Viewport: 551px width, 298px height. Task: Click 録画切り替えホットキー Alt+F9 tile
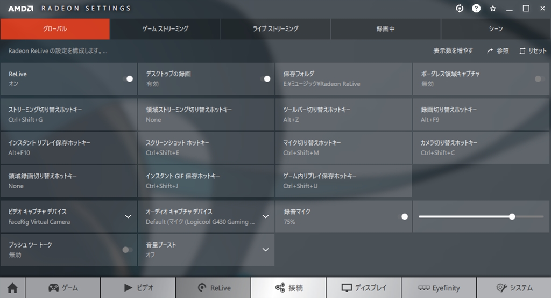pyautogui.click(x=481, y=115)
